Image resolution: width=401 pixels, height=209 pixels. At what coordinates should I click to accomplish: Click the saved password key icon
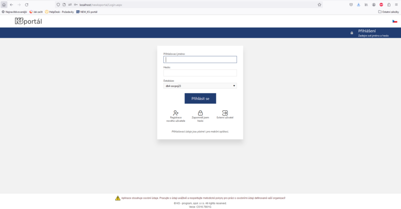click(x=76, y=5)
